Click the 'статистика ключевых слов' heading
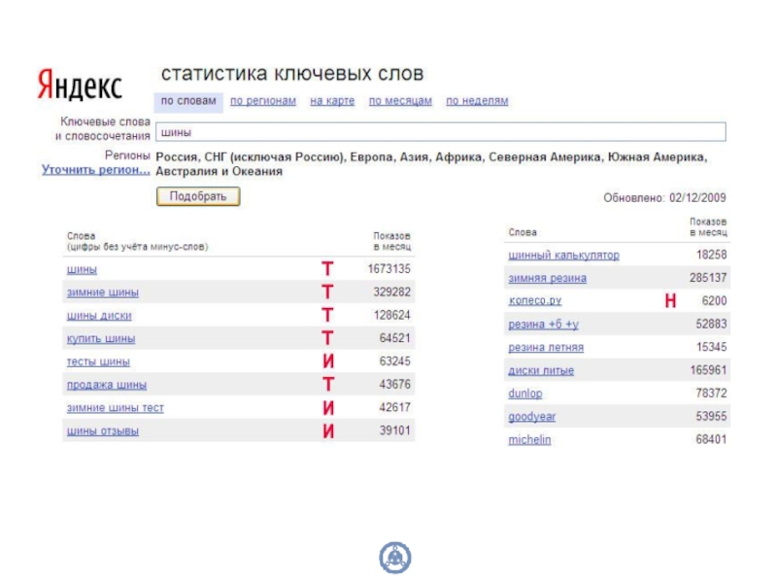 pos(292,74)
